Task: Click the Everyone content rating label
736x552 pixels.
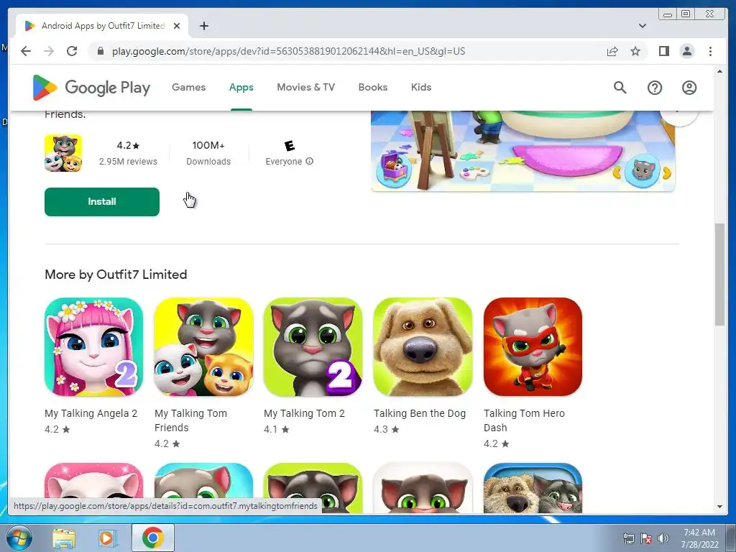Action: (283, 162)
